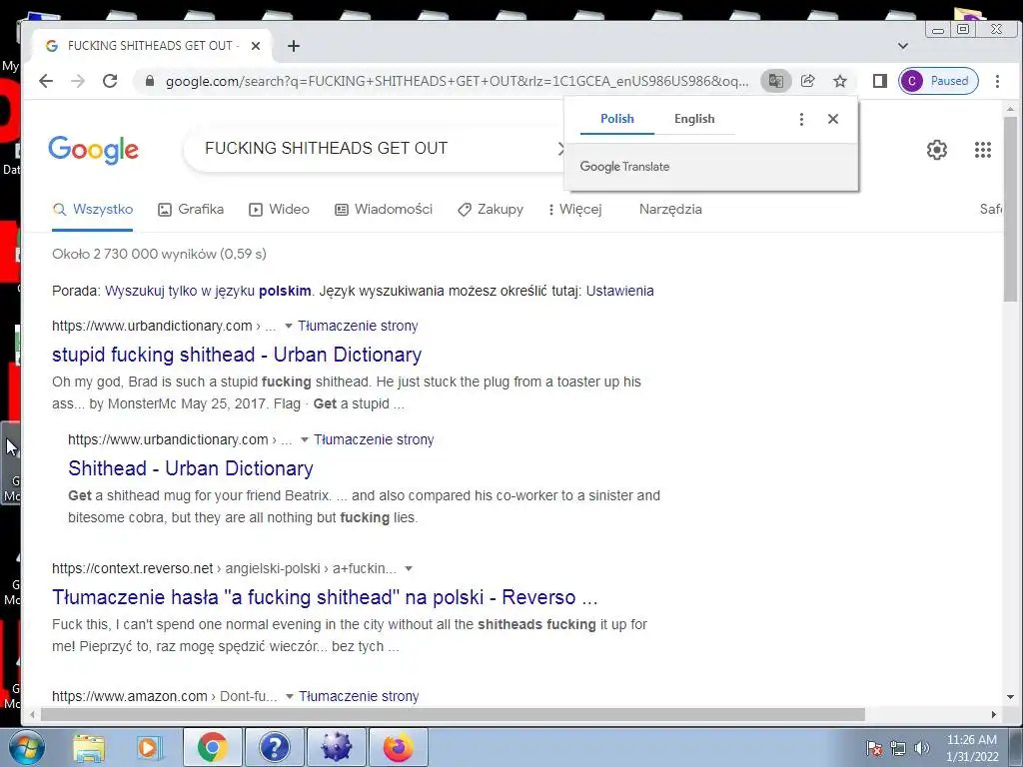This screenshot has height=767, width=1023.
Task: Open stupid fucking shithead - Urban Dictionary result
Action: click(x=237, y=355)
